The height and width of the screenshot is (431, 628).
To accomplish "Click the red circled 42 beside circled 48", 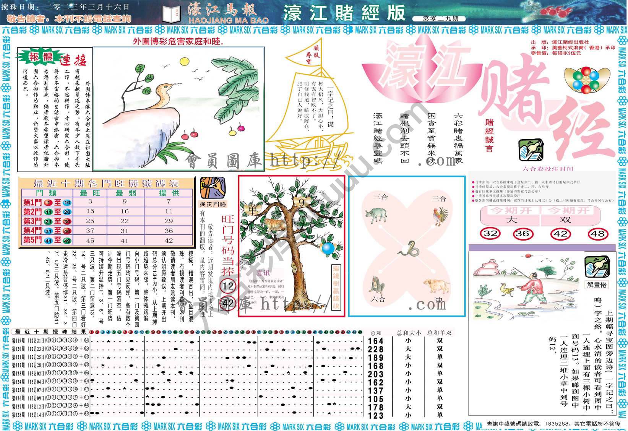I will tap(560, 233).
